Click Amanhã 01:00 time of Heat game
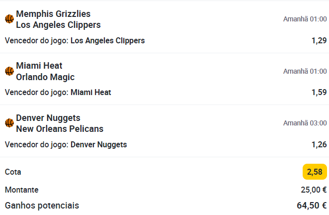Screen dimensions: 329x215 point(305,71)
